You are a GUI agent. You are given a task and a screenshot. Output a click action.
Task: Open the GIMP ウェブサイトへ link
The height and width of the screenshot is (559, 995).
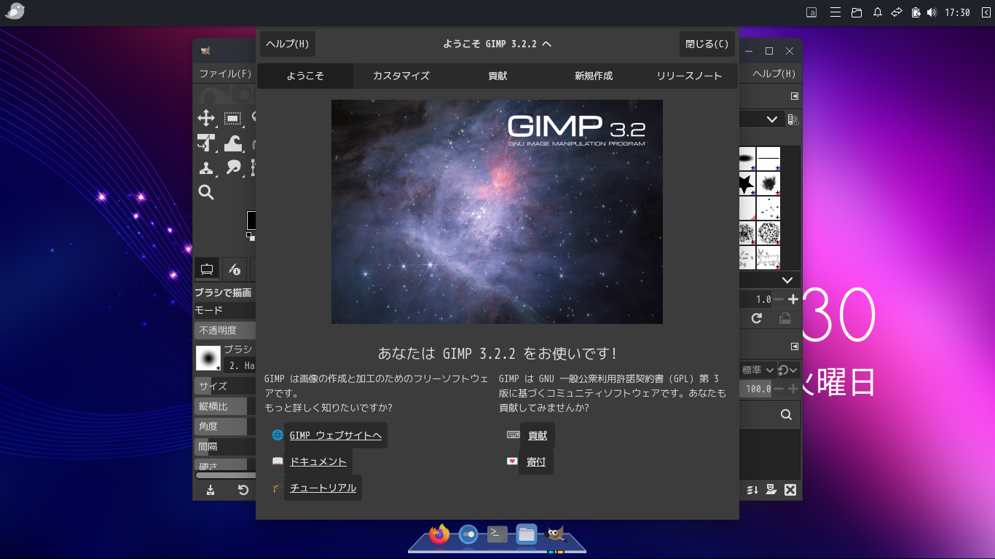click(x=336, y=435)
